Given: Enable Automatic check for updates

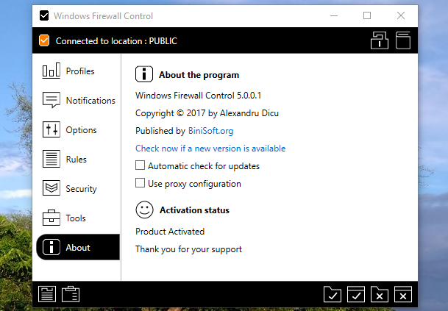Looking at the screenshot, I should (x=140, y=165).
